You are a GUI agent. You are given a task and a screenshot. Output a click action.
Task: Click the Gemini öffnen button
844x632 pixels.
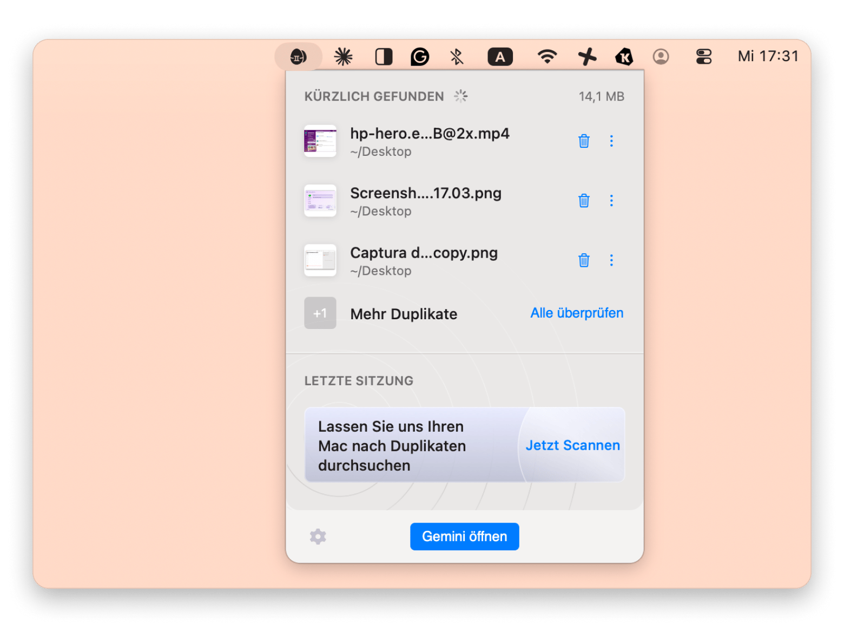[x=464, y=536]
